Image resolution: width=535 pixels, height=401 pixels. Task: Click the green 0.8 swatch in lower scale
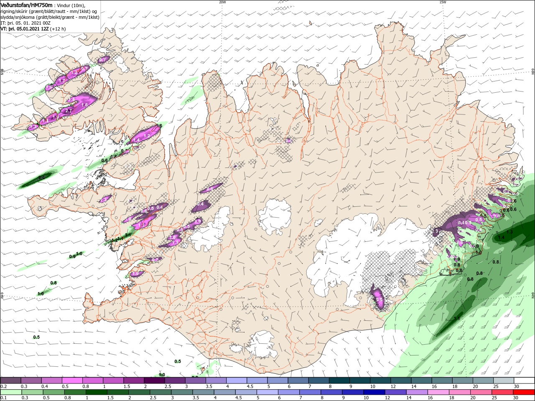coord(75,392)
